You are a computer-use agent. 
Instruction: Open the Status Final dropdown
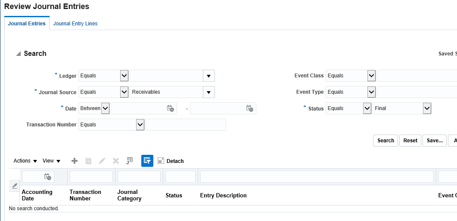click(427, 108)
